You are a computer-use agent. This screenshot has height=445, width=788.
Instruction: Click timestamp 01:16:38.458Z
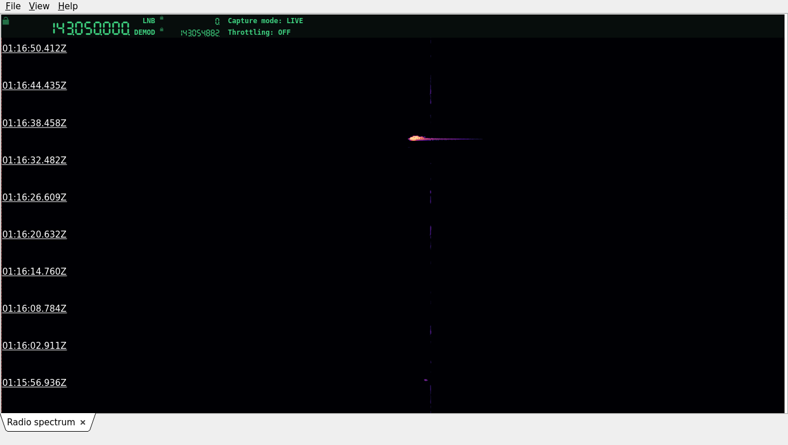click(35, 123)
